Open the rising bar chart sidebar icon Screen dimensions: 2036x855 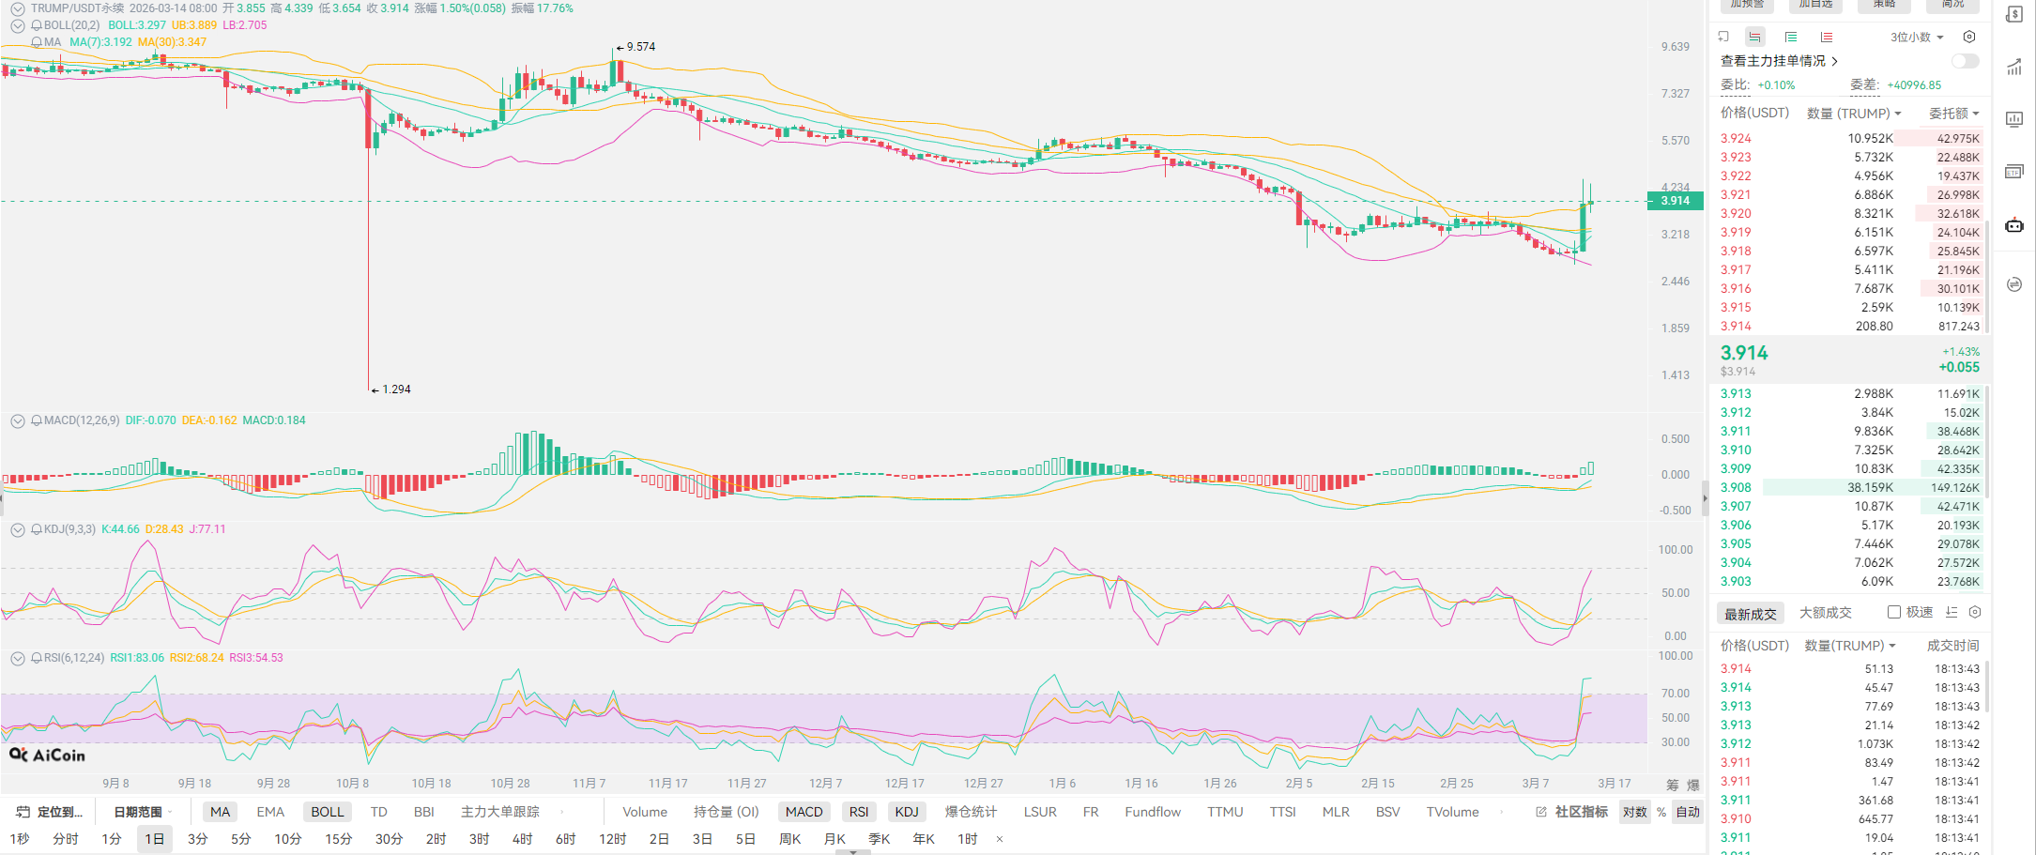(x=2014, y=67)
